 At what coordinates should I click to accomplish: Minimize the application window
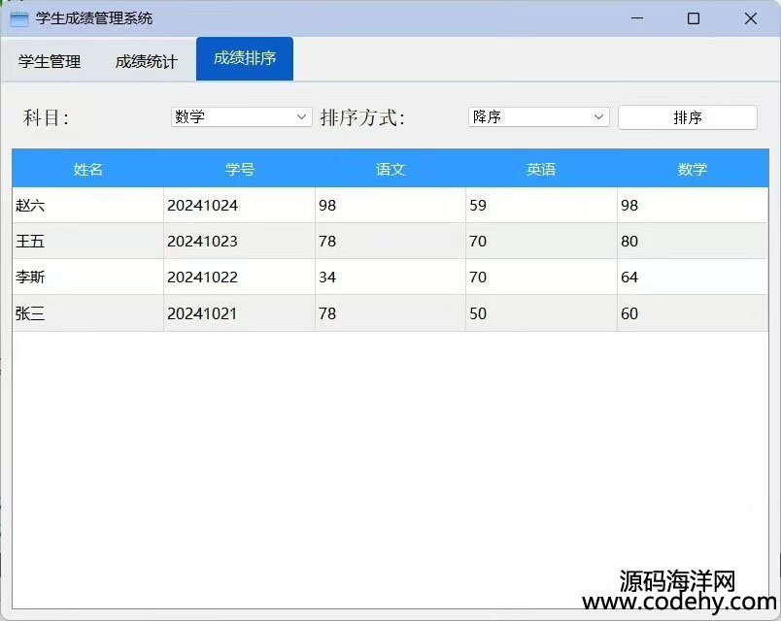tap(637, 18)
